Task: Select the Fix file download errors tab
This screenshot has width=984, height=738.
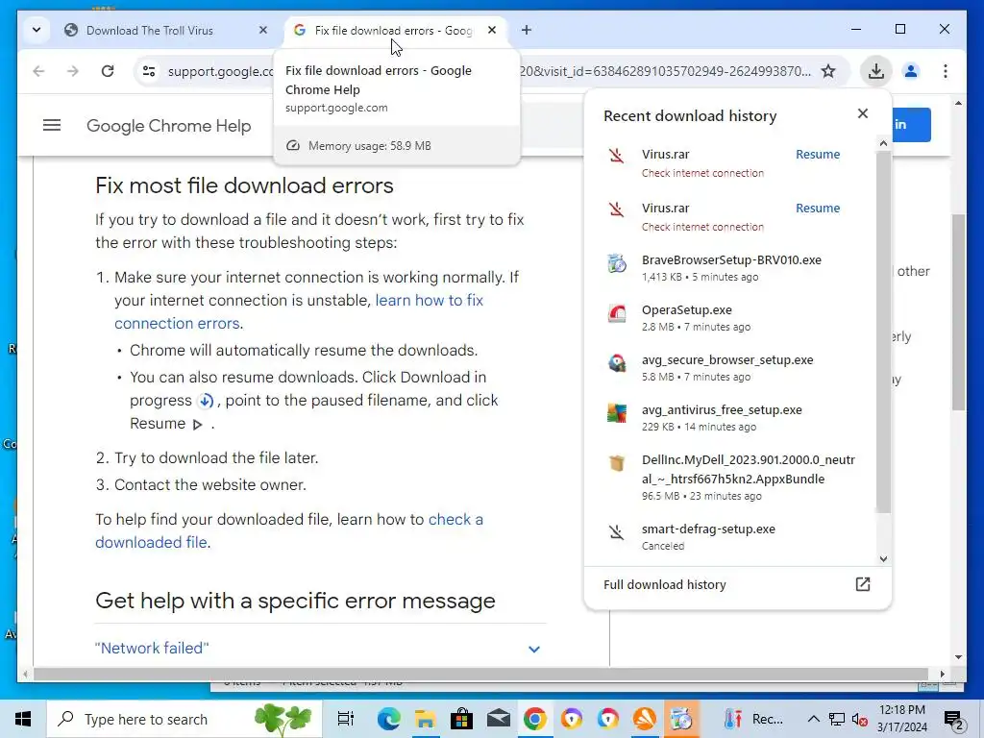Action: (394, 30)
